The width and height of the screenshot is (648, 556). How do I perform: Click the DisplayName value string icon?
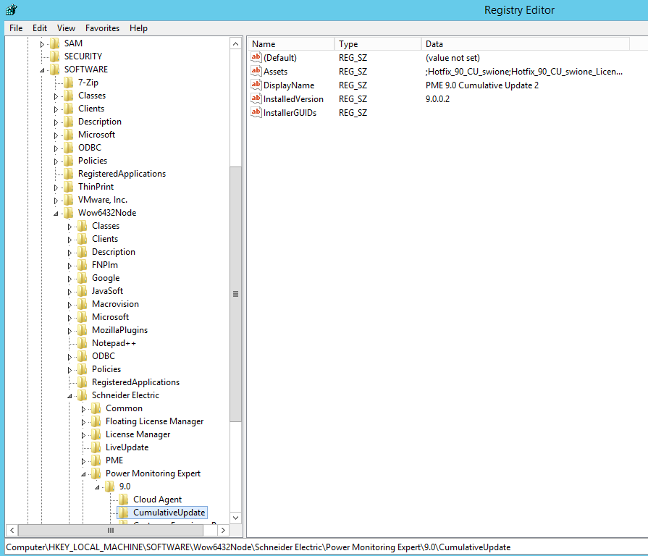256,85
